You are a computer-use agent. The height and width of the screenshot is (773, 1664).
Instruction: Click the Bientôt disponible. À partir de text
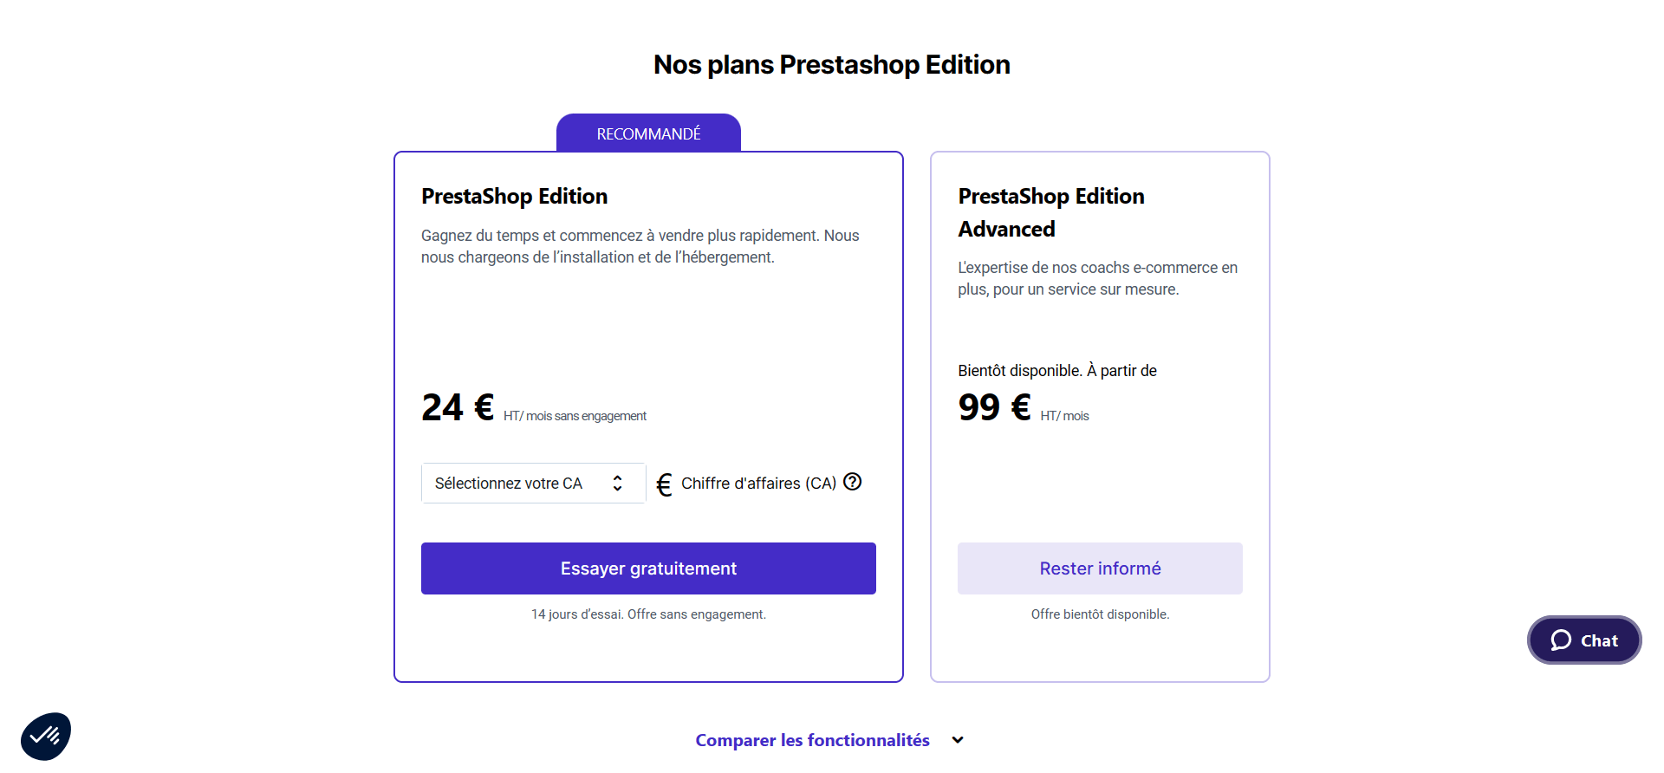(1056, 371)
